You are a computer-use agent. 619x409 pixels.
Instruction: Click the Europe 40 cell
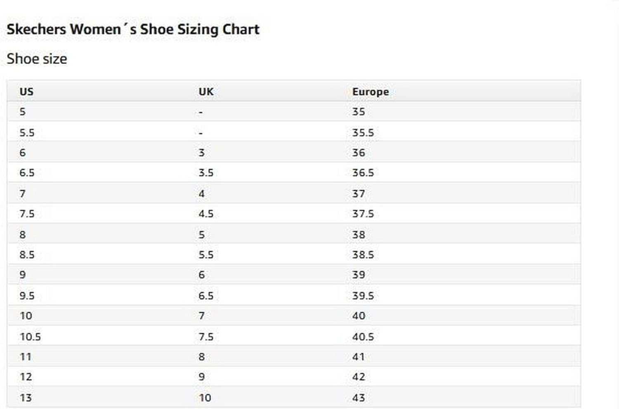coord(358,316)
